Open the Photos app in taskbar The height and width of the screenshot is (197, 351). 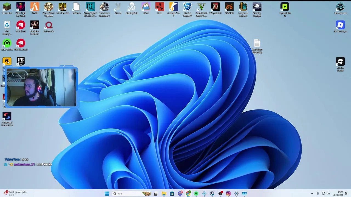244,193
